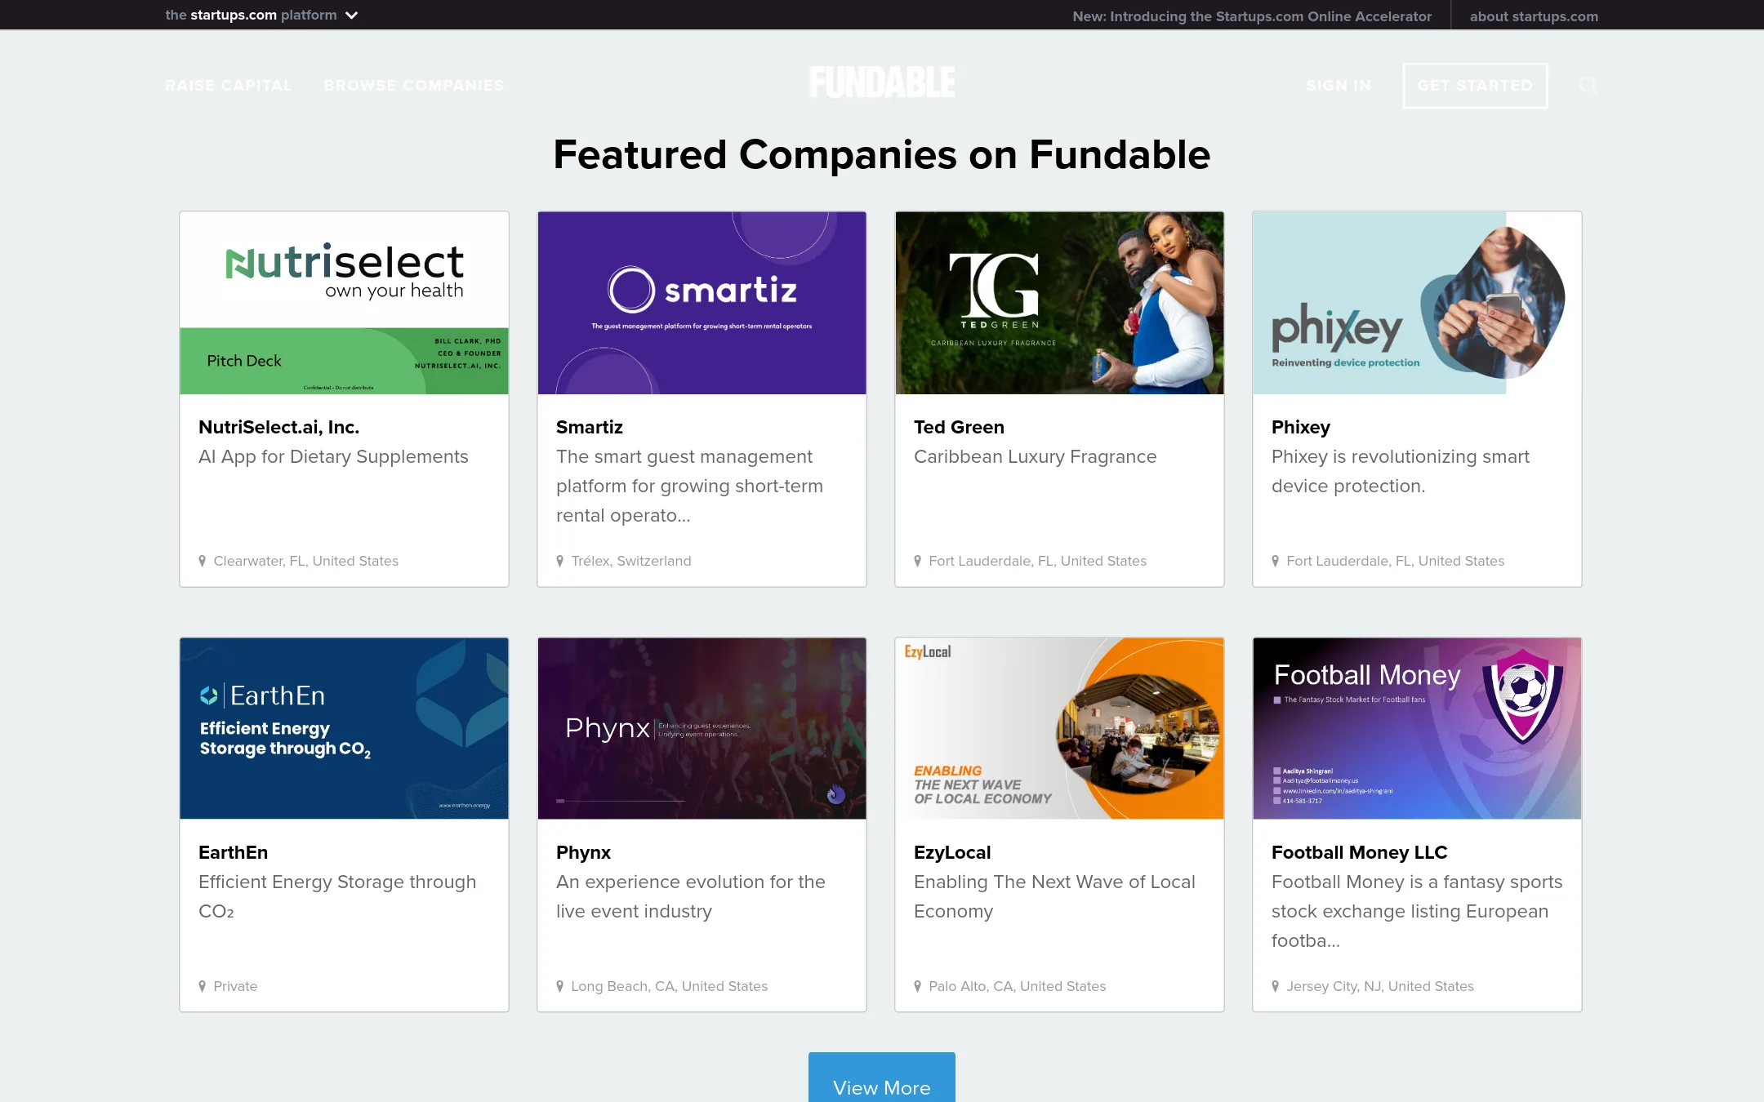Click Phynx company title
1764x1102 pixels.
point(583,852)
